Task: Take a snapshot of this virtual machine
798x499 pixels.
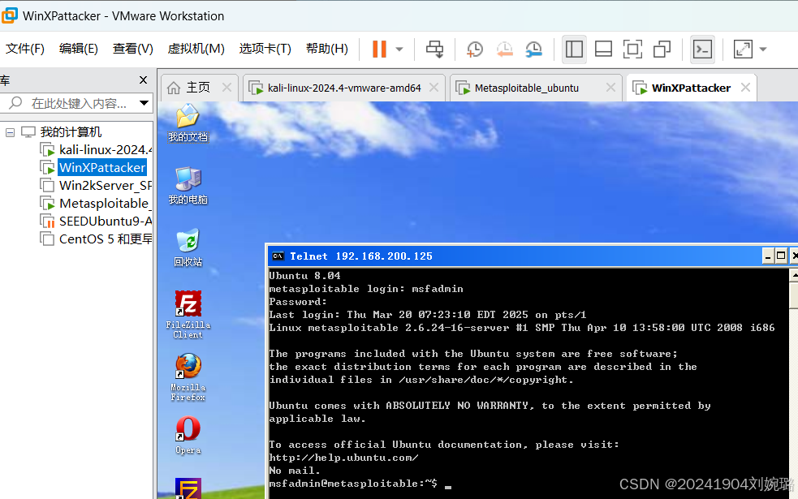Action: (474, 49)
